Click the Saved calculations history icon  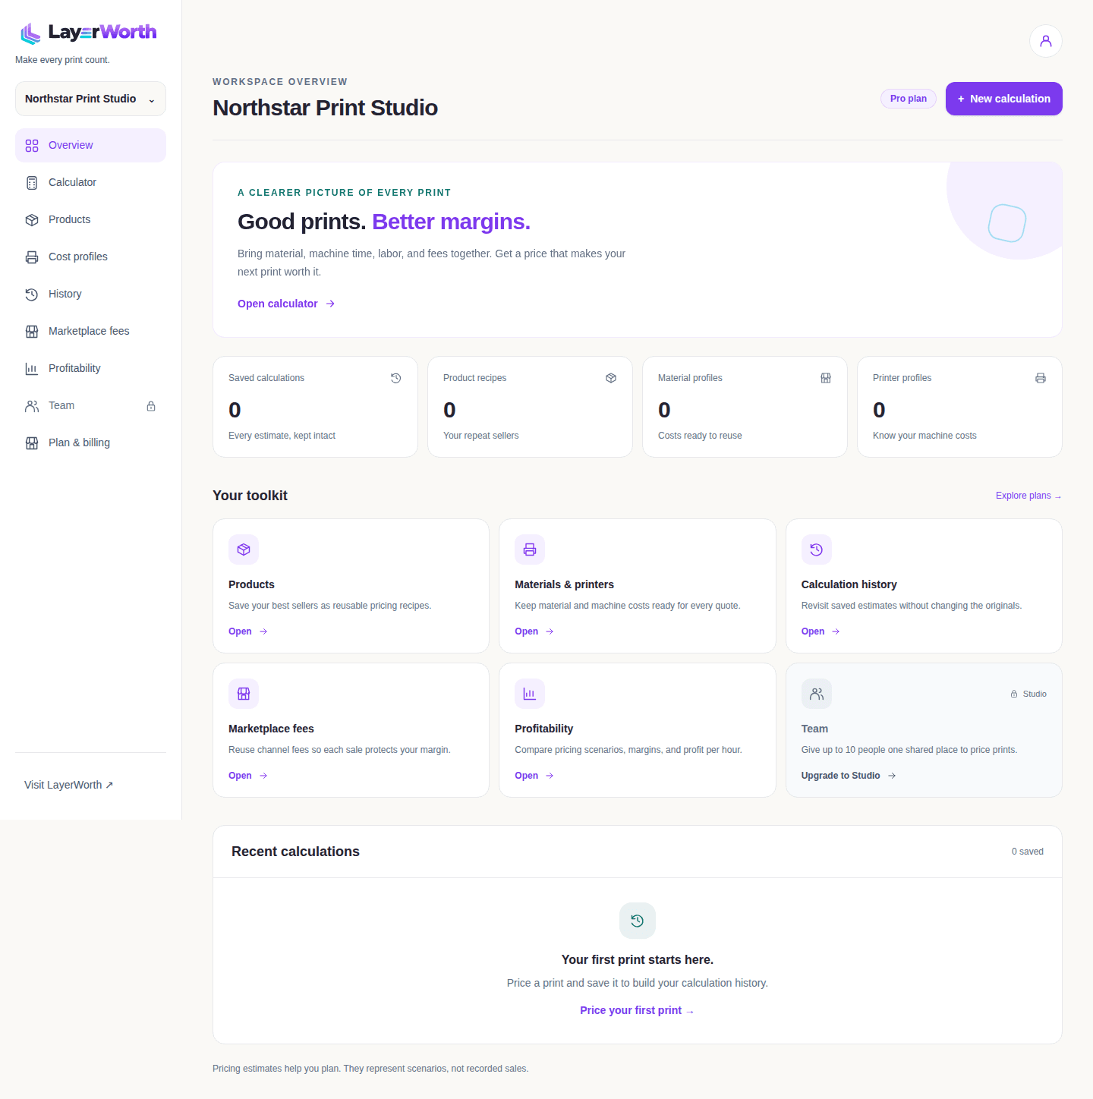(x=396, y=378)
